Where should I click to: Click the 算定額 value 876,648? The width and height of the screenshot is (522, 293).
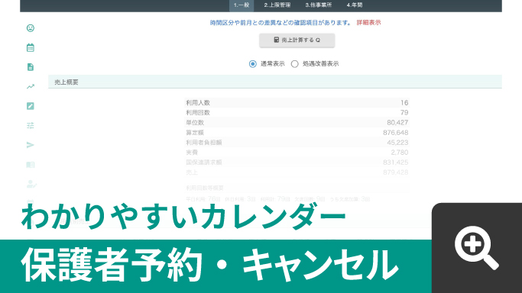click(x=396, y=133)
